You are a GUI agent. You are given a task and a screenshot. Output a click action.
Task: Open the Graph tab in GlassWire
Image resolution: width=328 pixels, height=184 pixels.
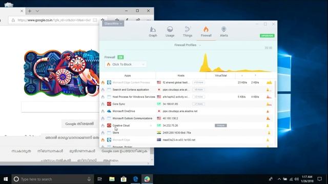[153, 32]
